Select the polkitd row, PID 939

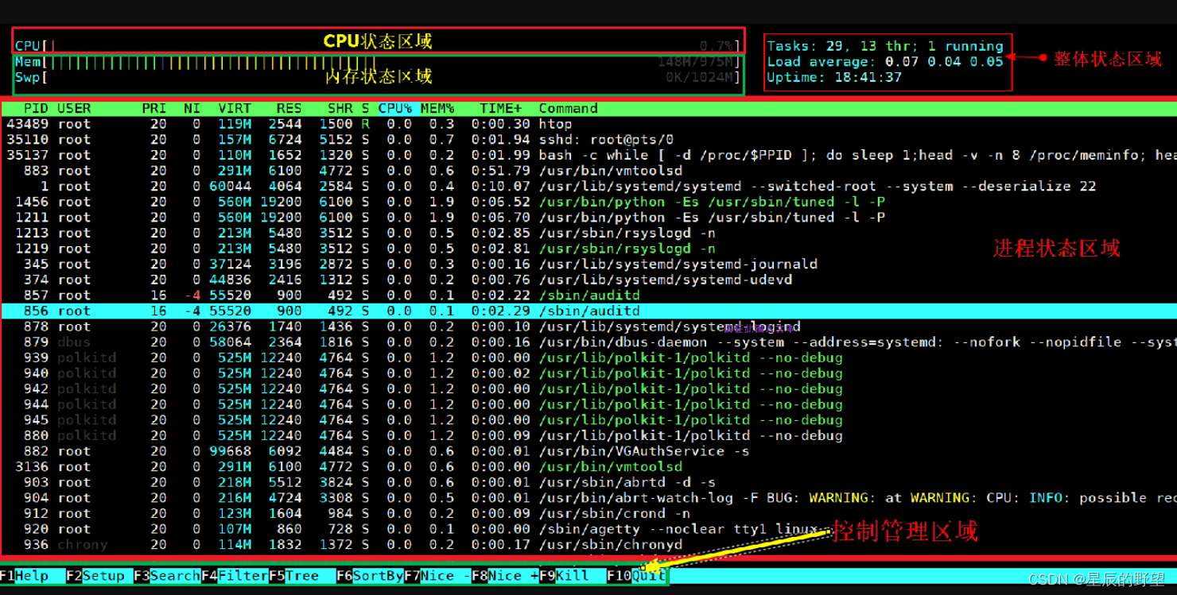(x=588, y=358)
